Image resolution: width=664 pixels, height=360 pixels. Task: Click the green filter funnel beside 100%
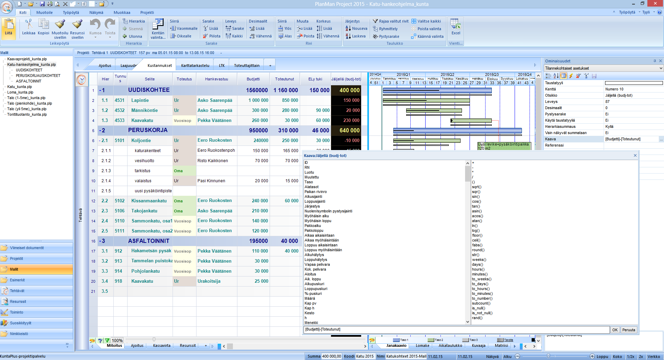pos(107,341)
